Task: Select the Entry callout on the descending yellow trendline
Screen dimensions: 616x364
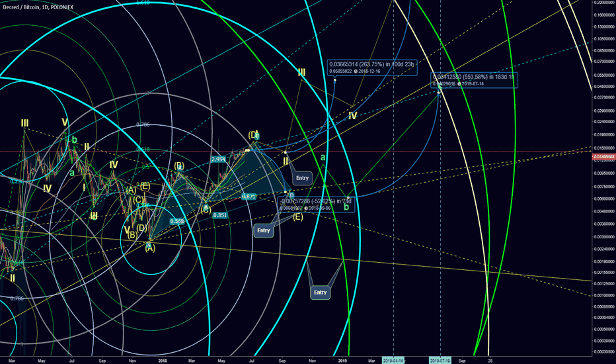Action: 320,293
